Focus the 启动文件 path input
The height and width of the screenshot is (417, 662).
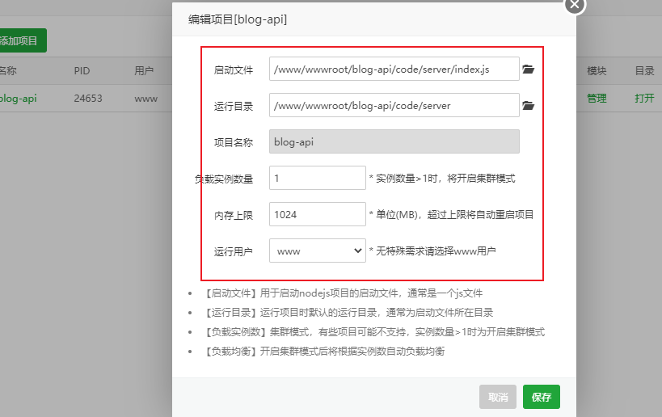point(394,69)
